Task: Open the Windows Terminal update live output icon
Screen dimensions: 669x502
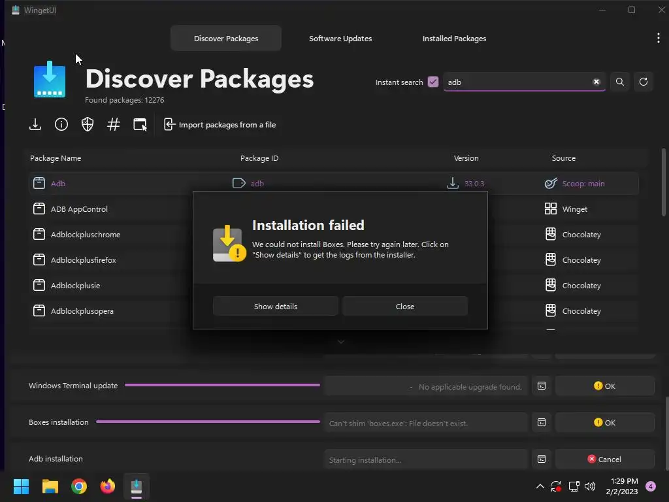Action: tap(542, 386)
